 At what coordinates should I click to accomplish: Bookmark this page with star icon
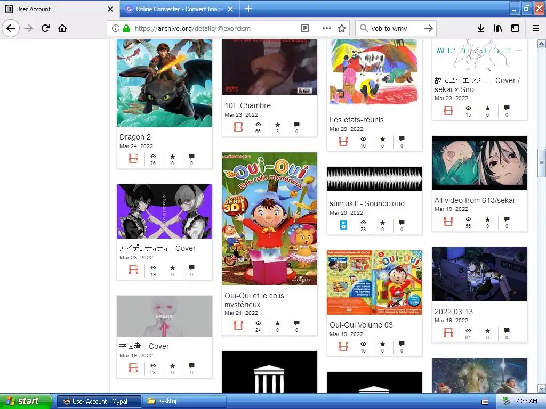click(x=342, y=28)
